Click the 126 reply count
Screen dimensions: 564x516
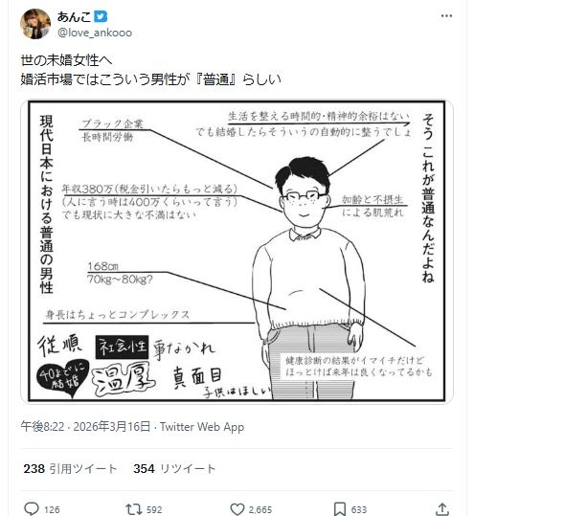tap(52, 509)
